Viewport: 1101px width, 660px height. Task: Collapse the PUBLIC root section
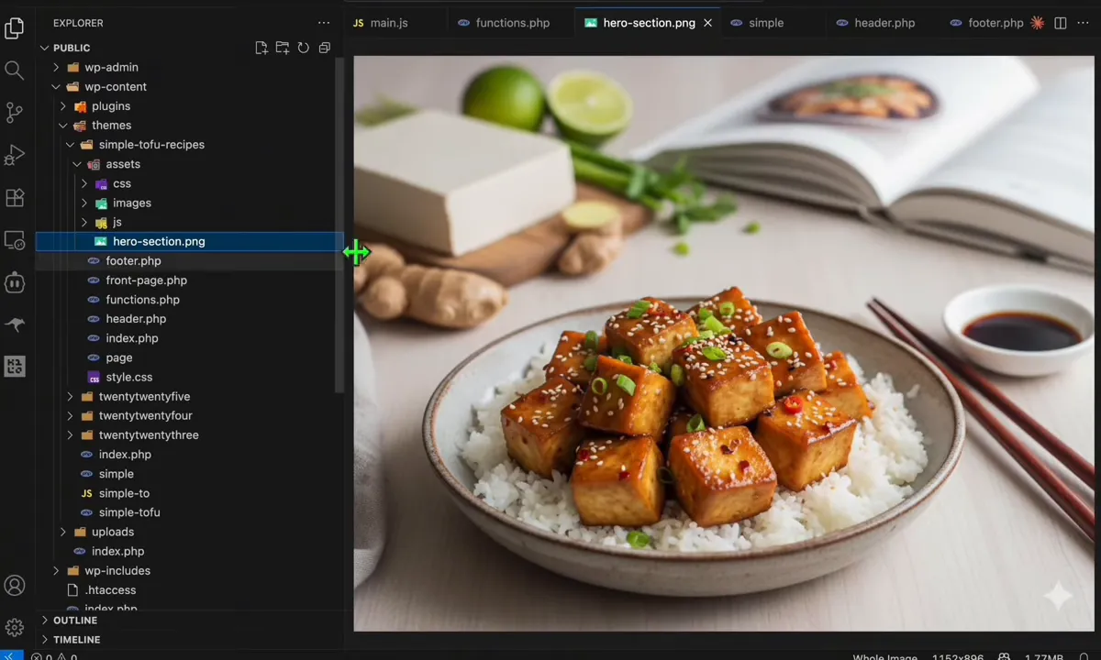(44, 48)
